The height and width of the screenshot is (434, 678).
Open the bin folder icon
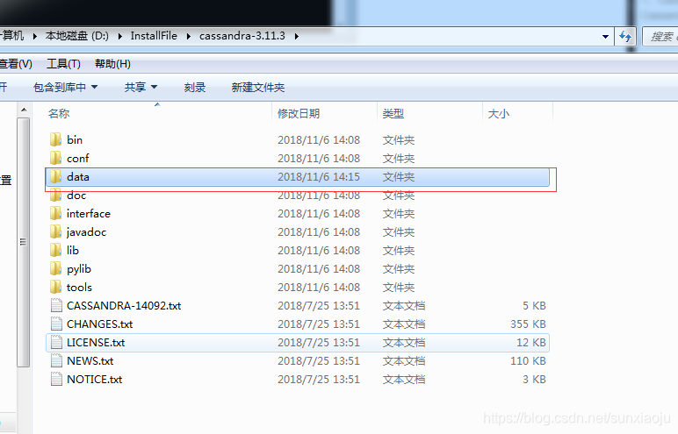click(x=56, y=139)
